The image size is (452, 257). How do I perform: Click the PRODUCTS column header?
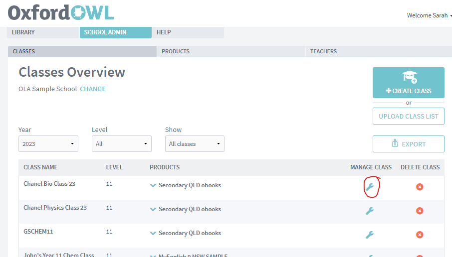point(165,167)
